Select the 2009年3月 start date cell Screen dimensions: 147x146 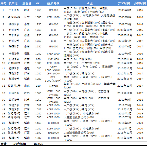click(125, 10)
